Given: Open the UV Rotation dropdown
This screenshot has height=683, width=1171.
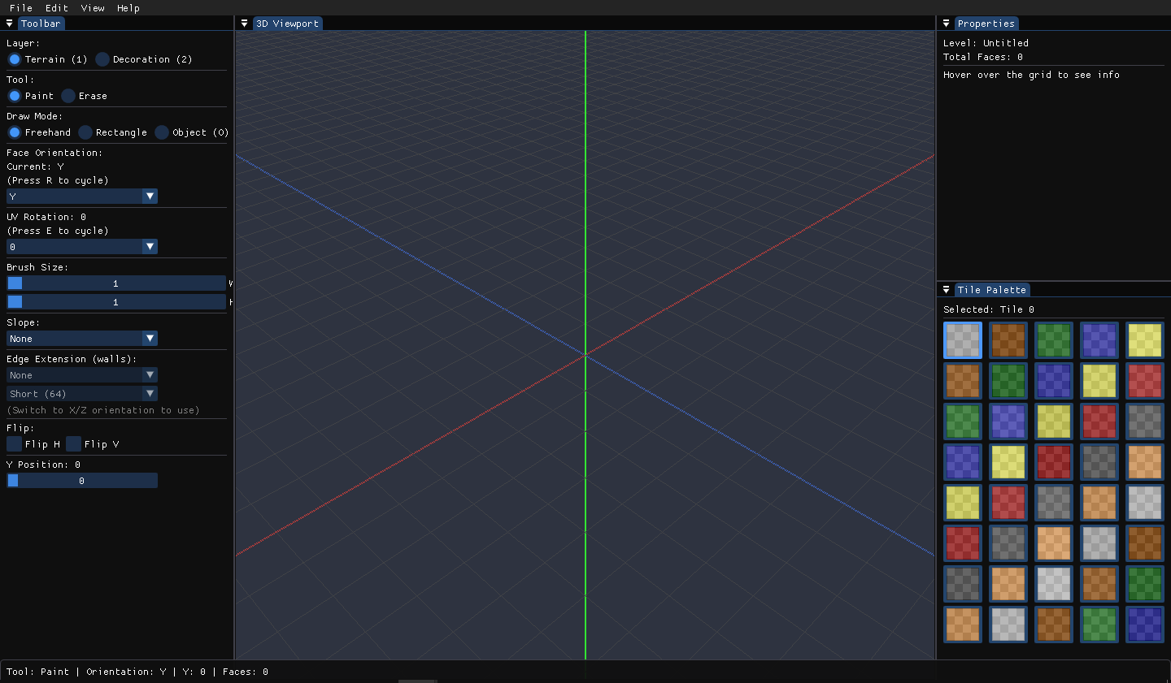Looking at the screenshot, I should [x=82, y=247].
